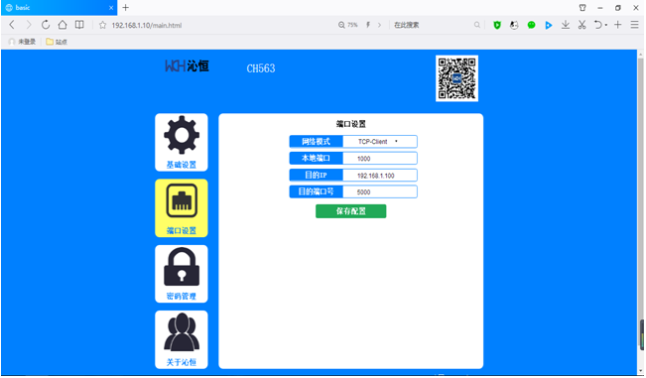Click the destination port field showing 5000
The width and height of the screenshot is (646, 378).
pos(379,191)
